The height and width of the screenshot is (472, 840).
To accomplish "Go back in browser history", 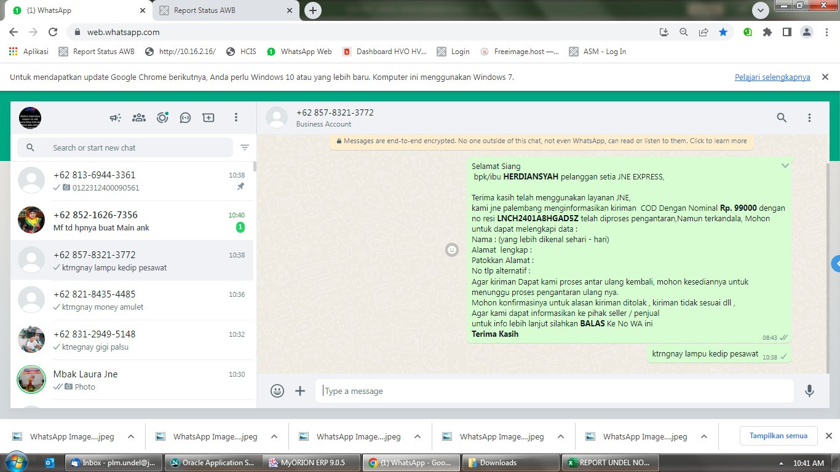I will coord(14,32).
